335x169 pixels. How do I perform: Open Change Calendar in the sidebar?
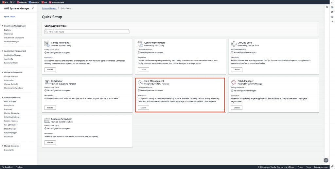coord(11,84)
